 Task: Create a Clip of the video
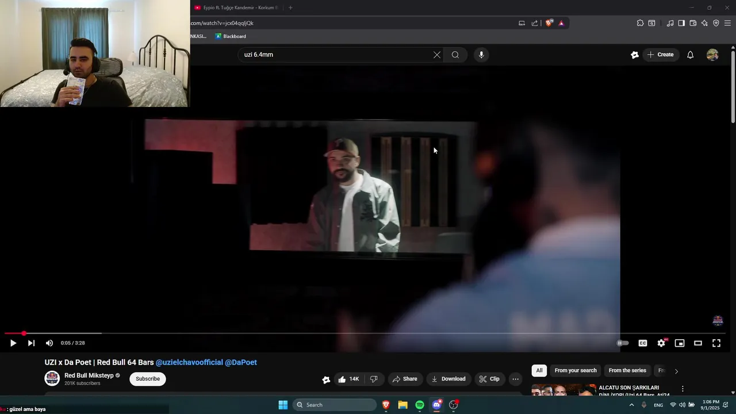[x=489, y=379]
